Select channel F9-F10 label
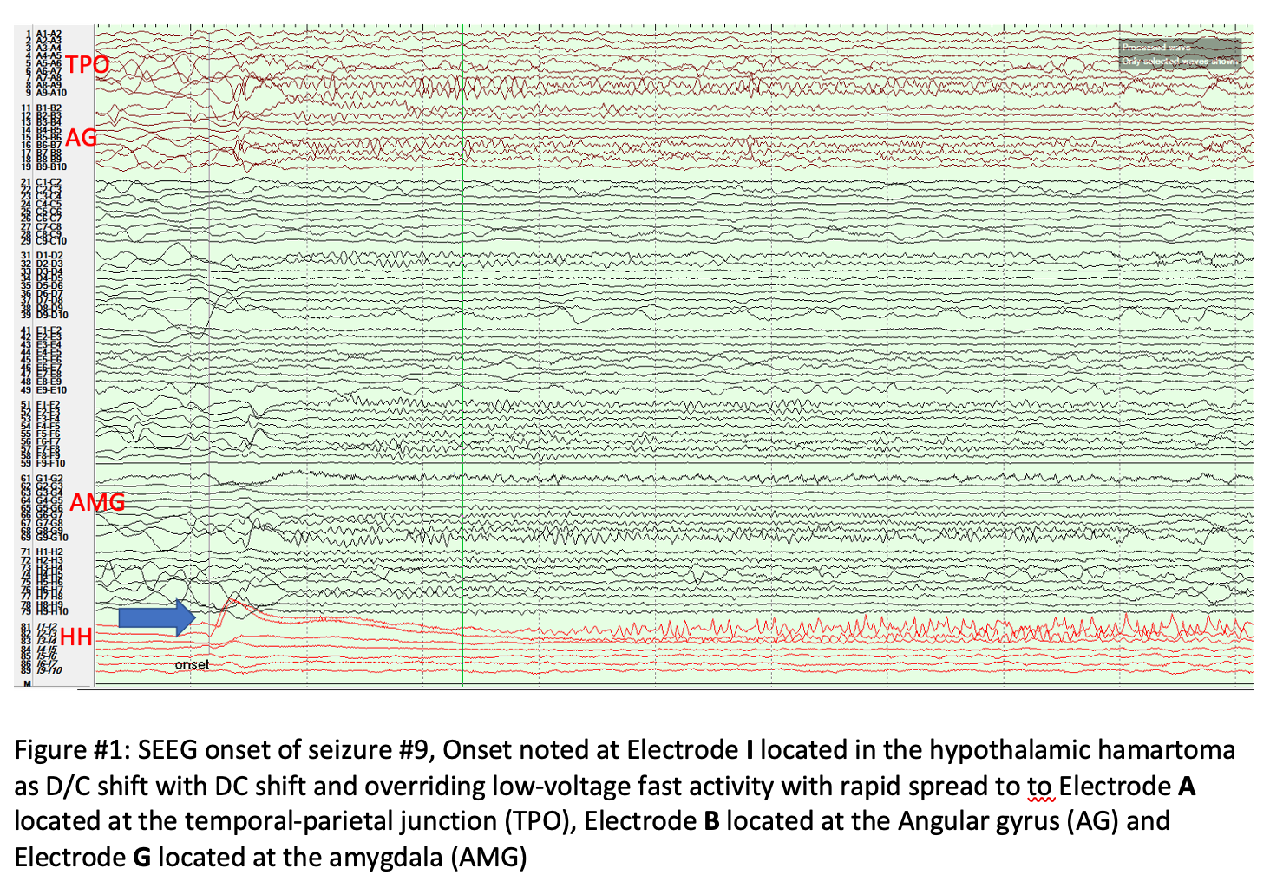 (x=50, y=463)
